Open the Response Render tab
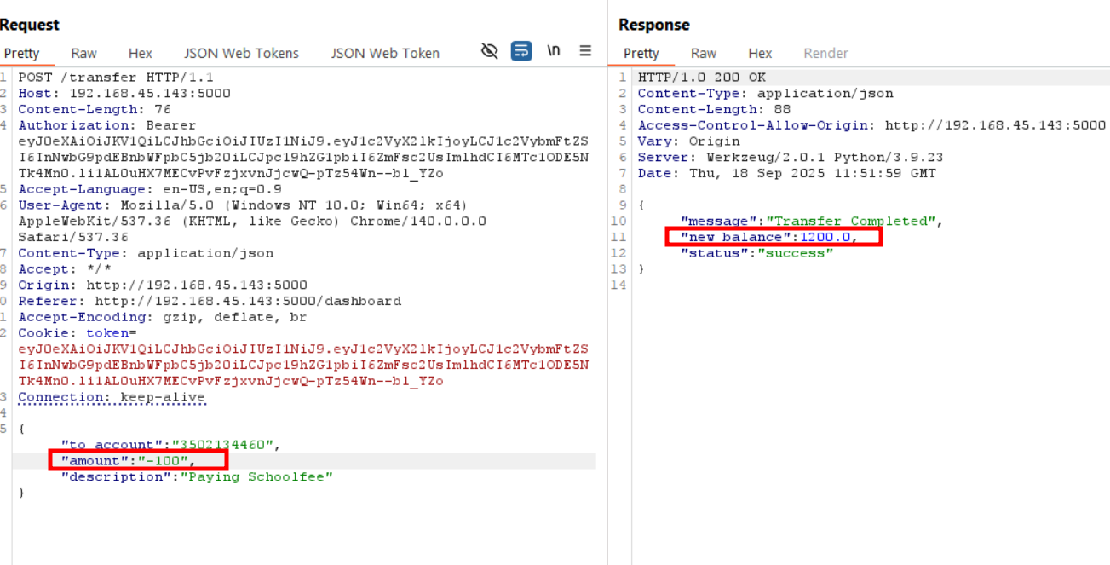Screen dimensions: 1110x565 (825, 53)
